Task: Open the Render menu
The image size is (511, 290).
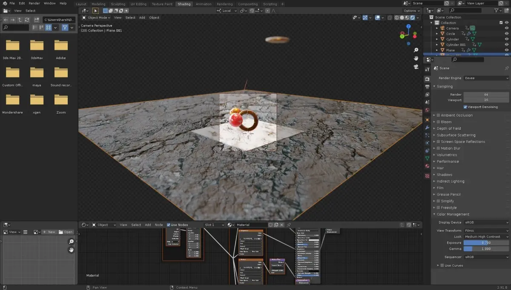Action: click(x=34, y=3)
